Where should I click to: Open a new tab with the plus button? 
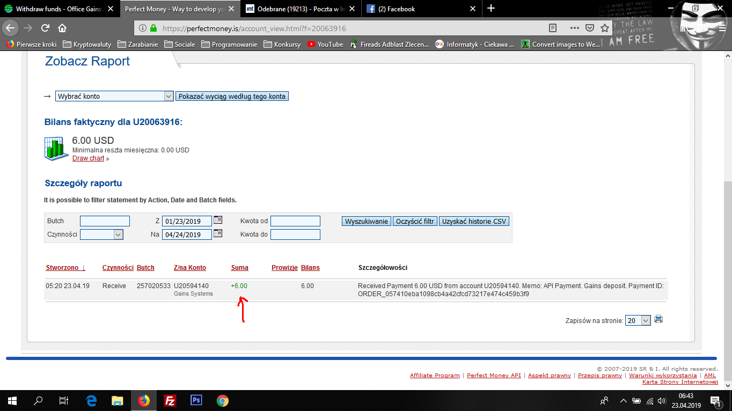click(491, 8)
